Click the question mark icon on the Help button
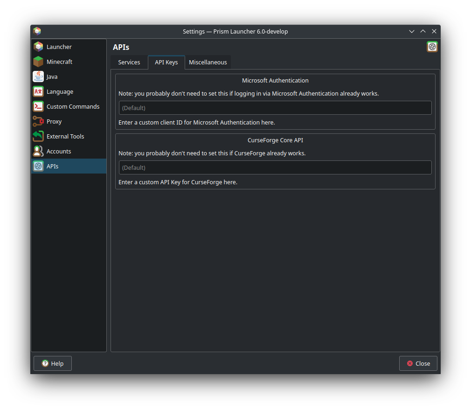Screen dimensions: 471x410 pos(45,363)
